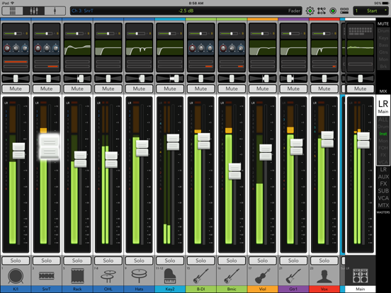This screenshot has height=293, width=391.
Task: Tap the rack tom icon on the Rack channel
Action: (77, 276)
